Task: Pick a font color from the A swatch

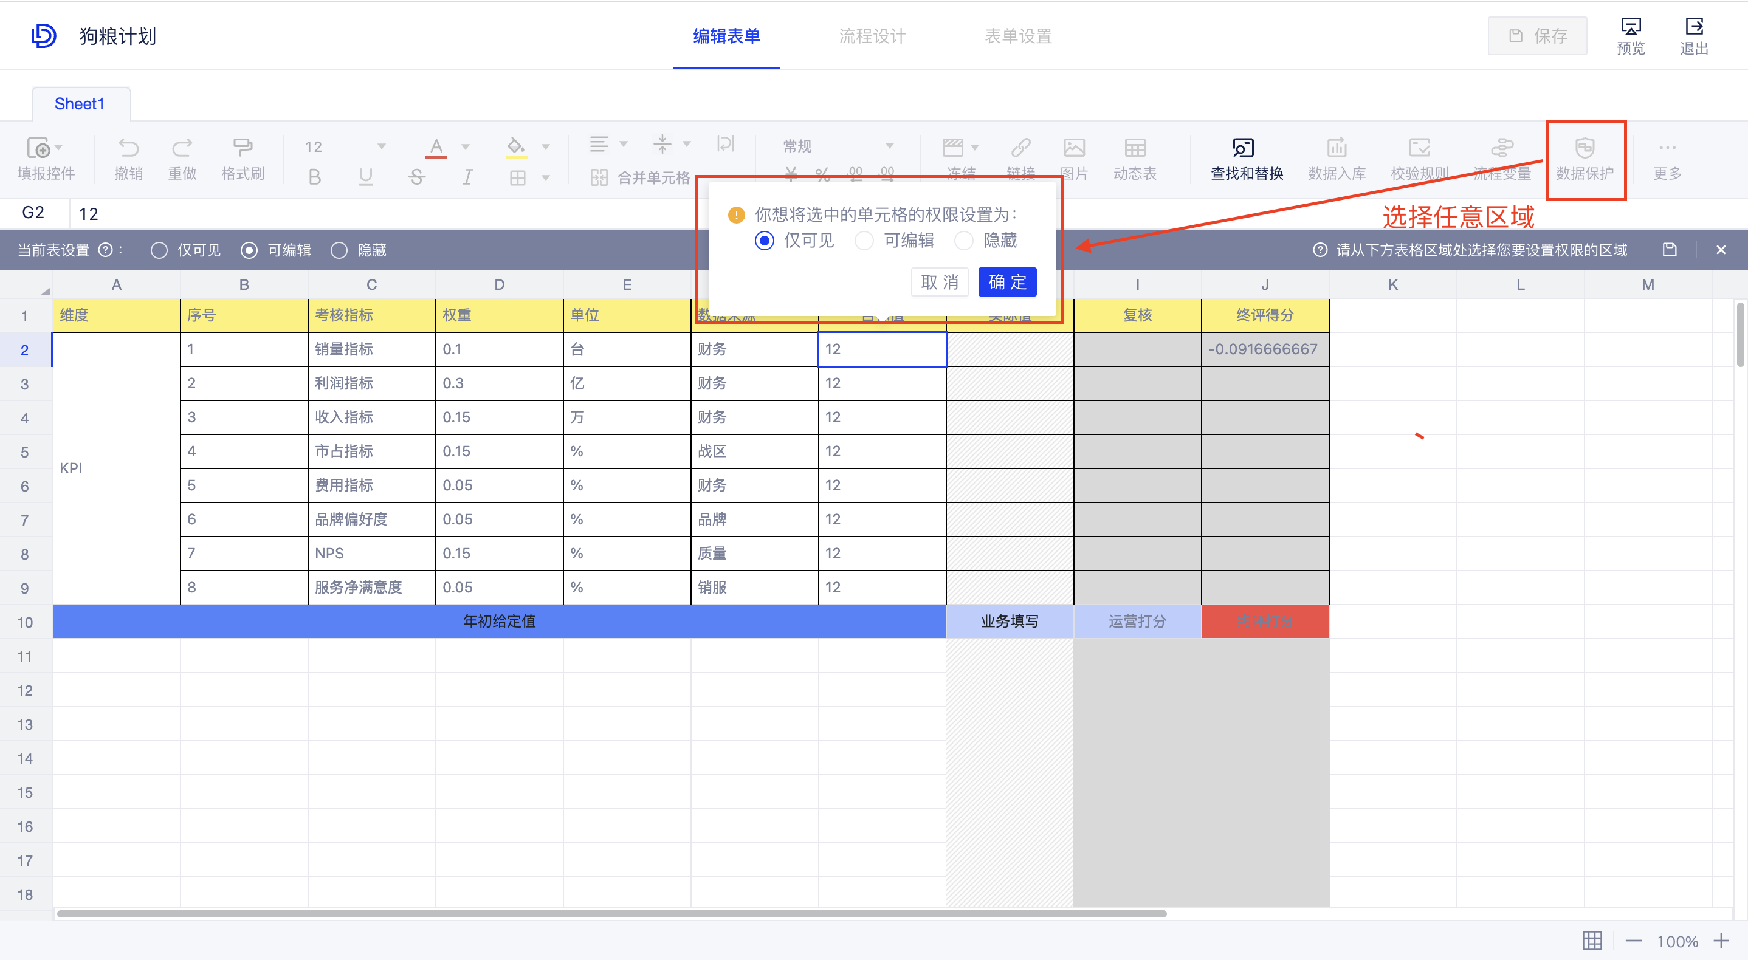Action: 436,145
